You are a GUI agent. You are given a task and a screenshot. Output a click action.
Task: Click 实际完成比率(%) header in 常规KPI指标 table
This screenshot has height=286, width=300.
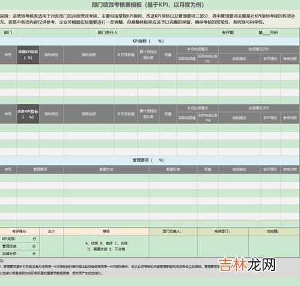pyautogui.click(x=208, y=58)
